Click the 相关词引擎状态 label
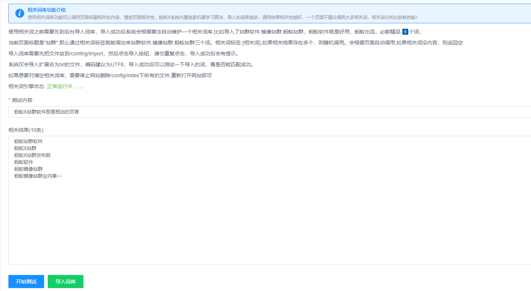531x291 pixels. pyautogui.click(x=27, y=87)
